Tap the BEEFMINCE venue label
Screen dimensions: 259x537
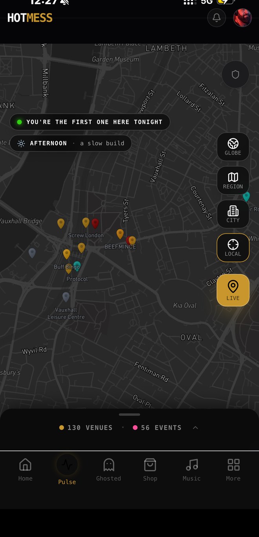point(120,247)
